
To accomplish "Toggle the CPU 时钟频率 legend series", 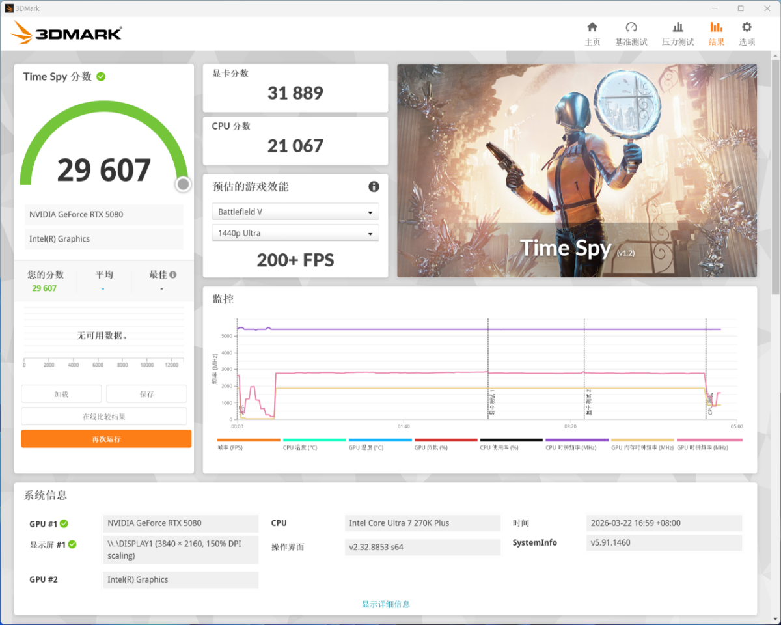I will coord(576,447).
